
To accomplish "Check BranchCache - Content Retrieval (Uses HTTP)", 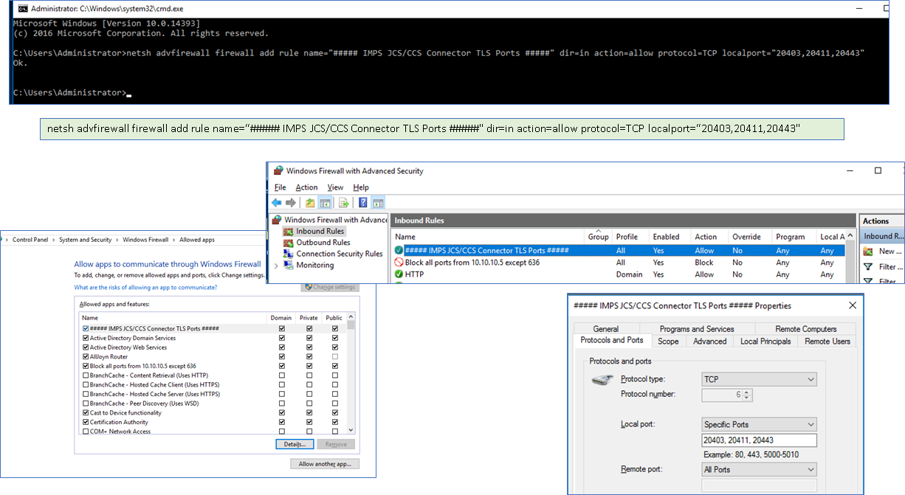I will coord(86,375).
